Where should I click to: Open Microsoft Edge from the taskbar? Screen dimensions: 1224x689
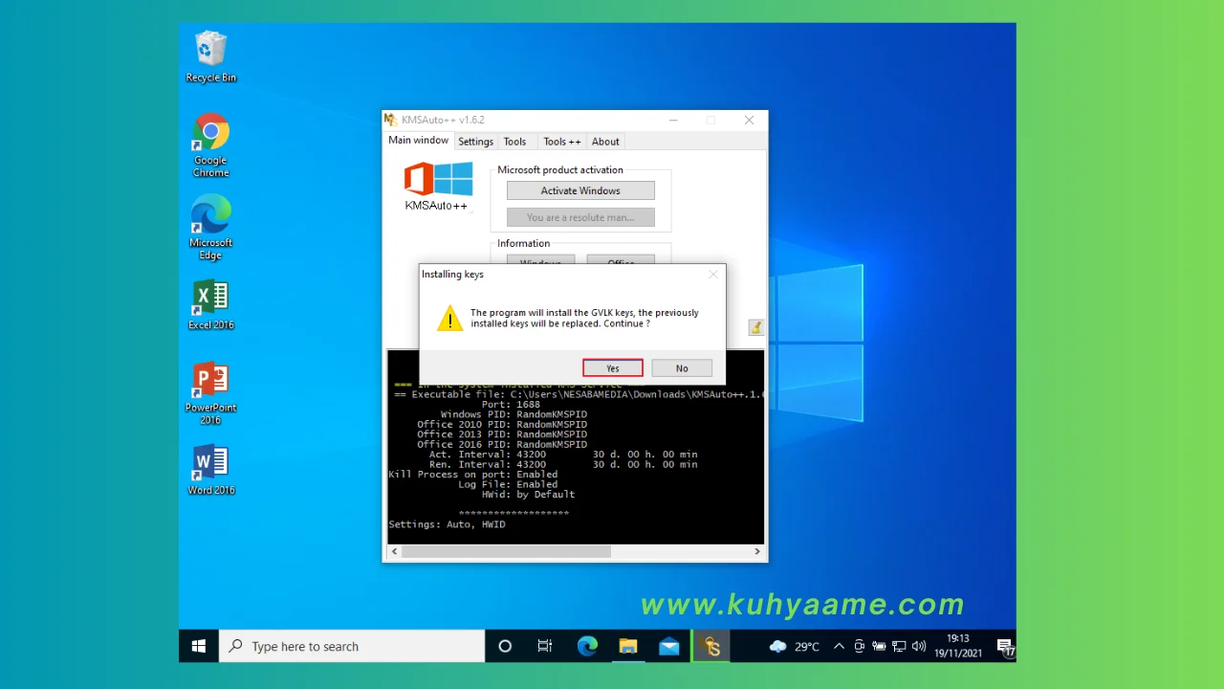[x=587, y=646]
